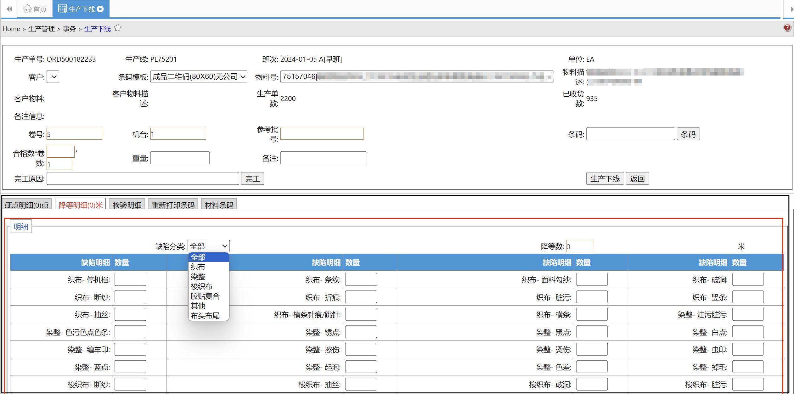Click the 卷号 input field
794x394 pixels.
74,134
